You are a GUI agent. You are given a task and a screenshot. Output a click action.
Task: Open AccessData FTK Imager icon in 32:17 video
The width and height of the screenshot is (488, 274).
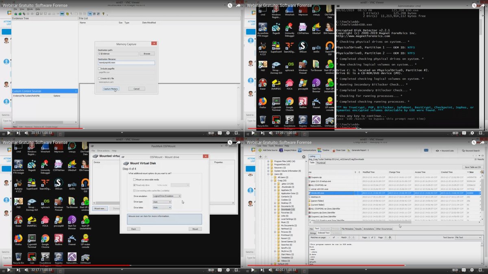point(19,166)
